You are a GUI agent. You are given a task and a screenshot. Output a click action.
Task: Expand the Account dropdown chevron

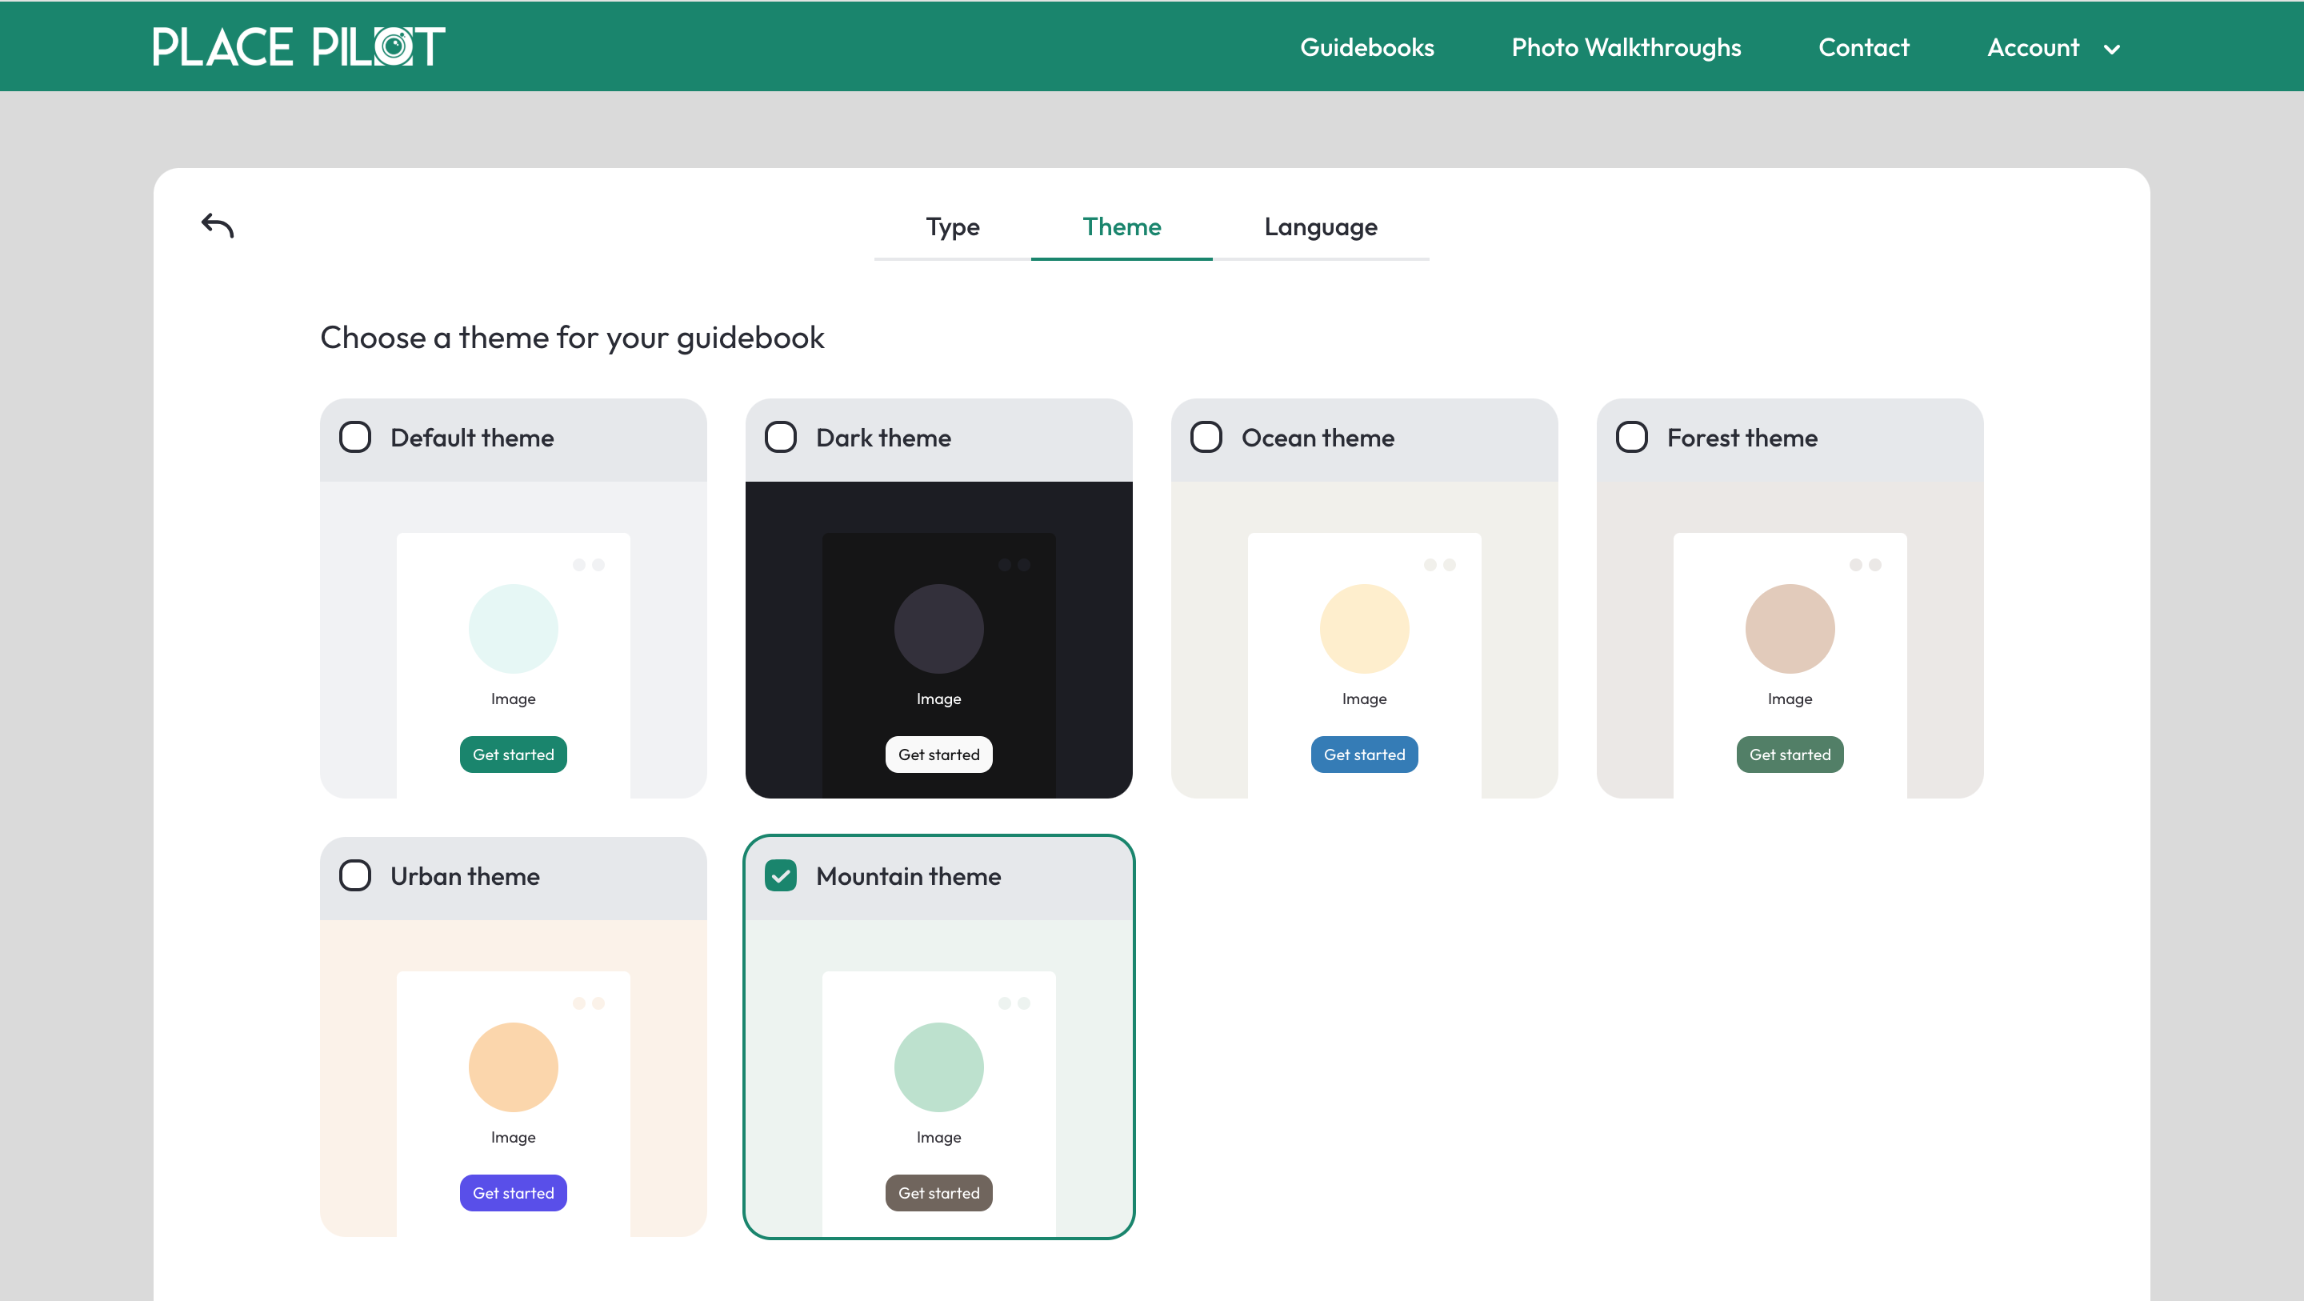tap(2112, 50)
